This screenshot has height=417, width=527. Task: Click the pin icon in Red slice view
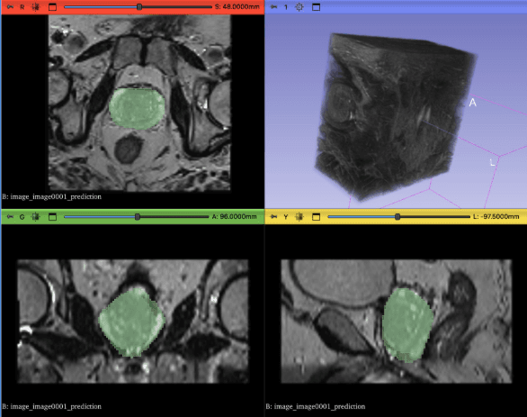coord(10,7)
